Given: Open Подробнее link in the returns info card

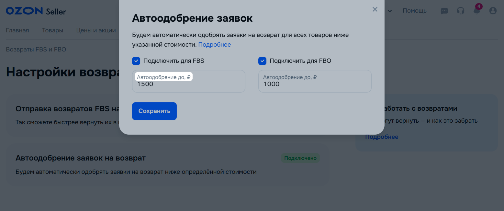Looking at the screenshot, I should point(382,137).
